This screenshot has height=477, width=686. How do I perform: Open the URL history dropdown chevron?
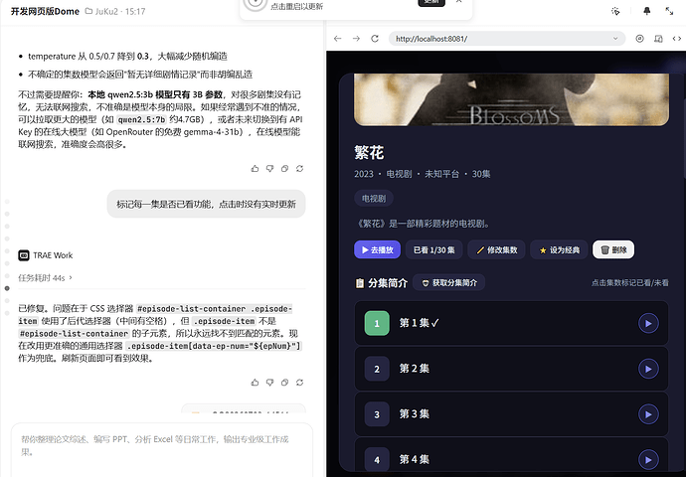point(615,39)
